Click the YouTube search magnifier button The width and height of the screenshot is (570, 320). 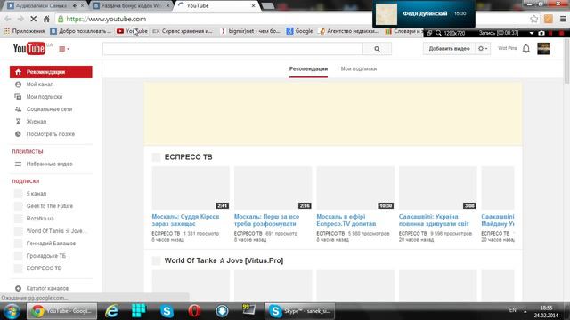pyautogui.click(x=377, y=49)
